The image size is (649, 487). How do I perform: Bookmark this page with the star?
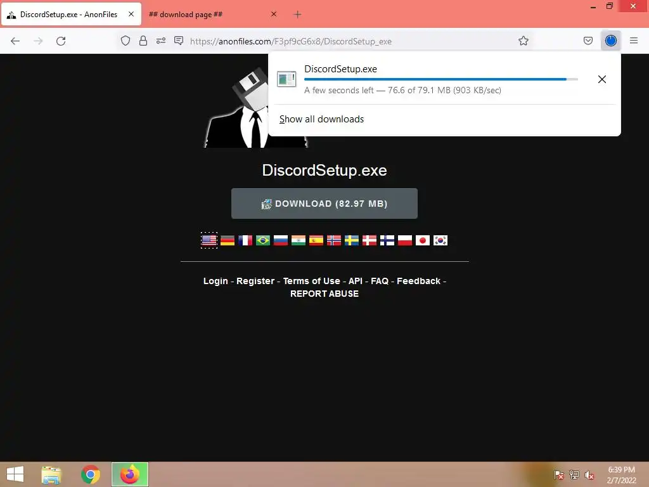pos(523,41)
